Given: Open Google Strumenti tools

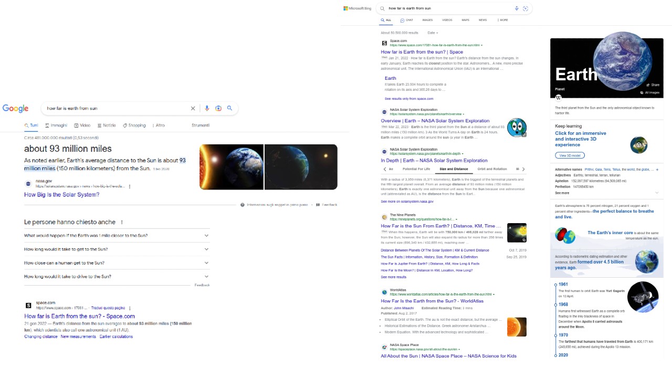Looking at the screenshot, I should pyautogui.click(x=201, y=125).
